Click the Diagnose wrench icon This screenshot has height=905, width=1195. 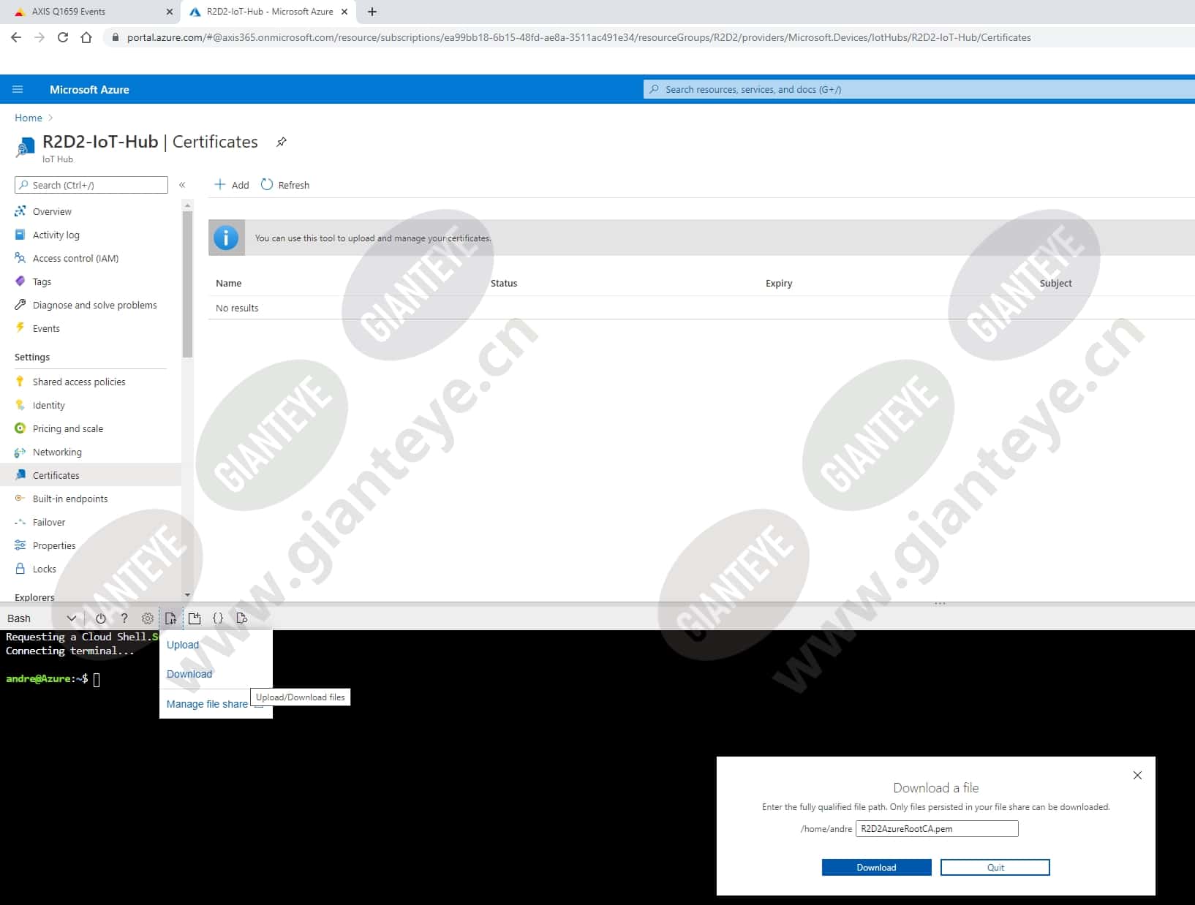pyautogui.click(x=20, y=305)
